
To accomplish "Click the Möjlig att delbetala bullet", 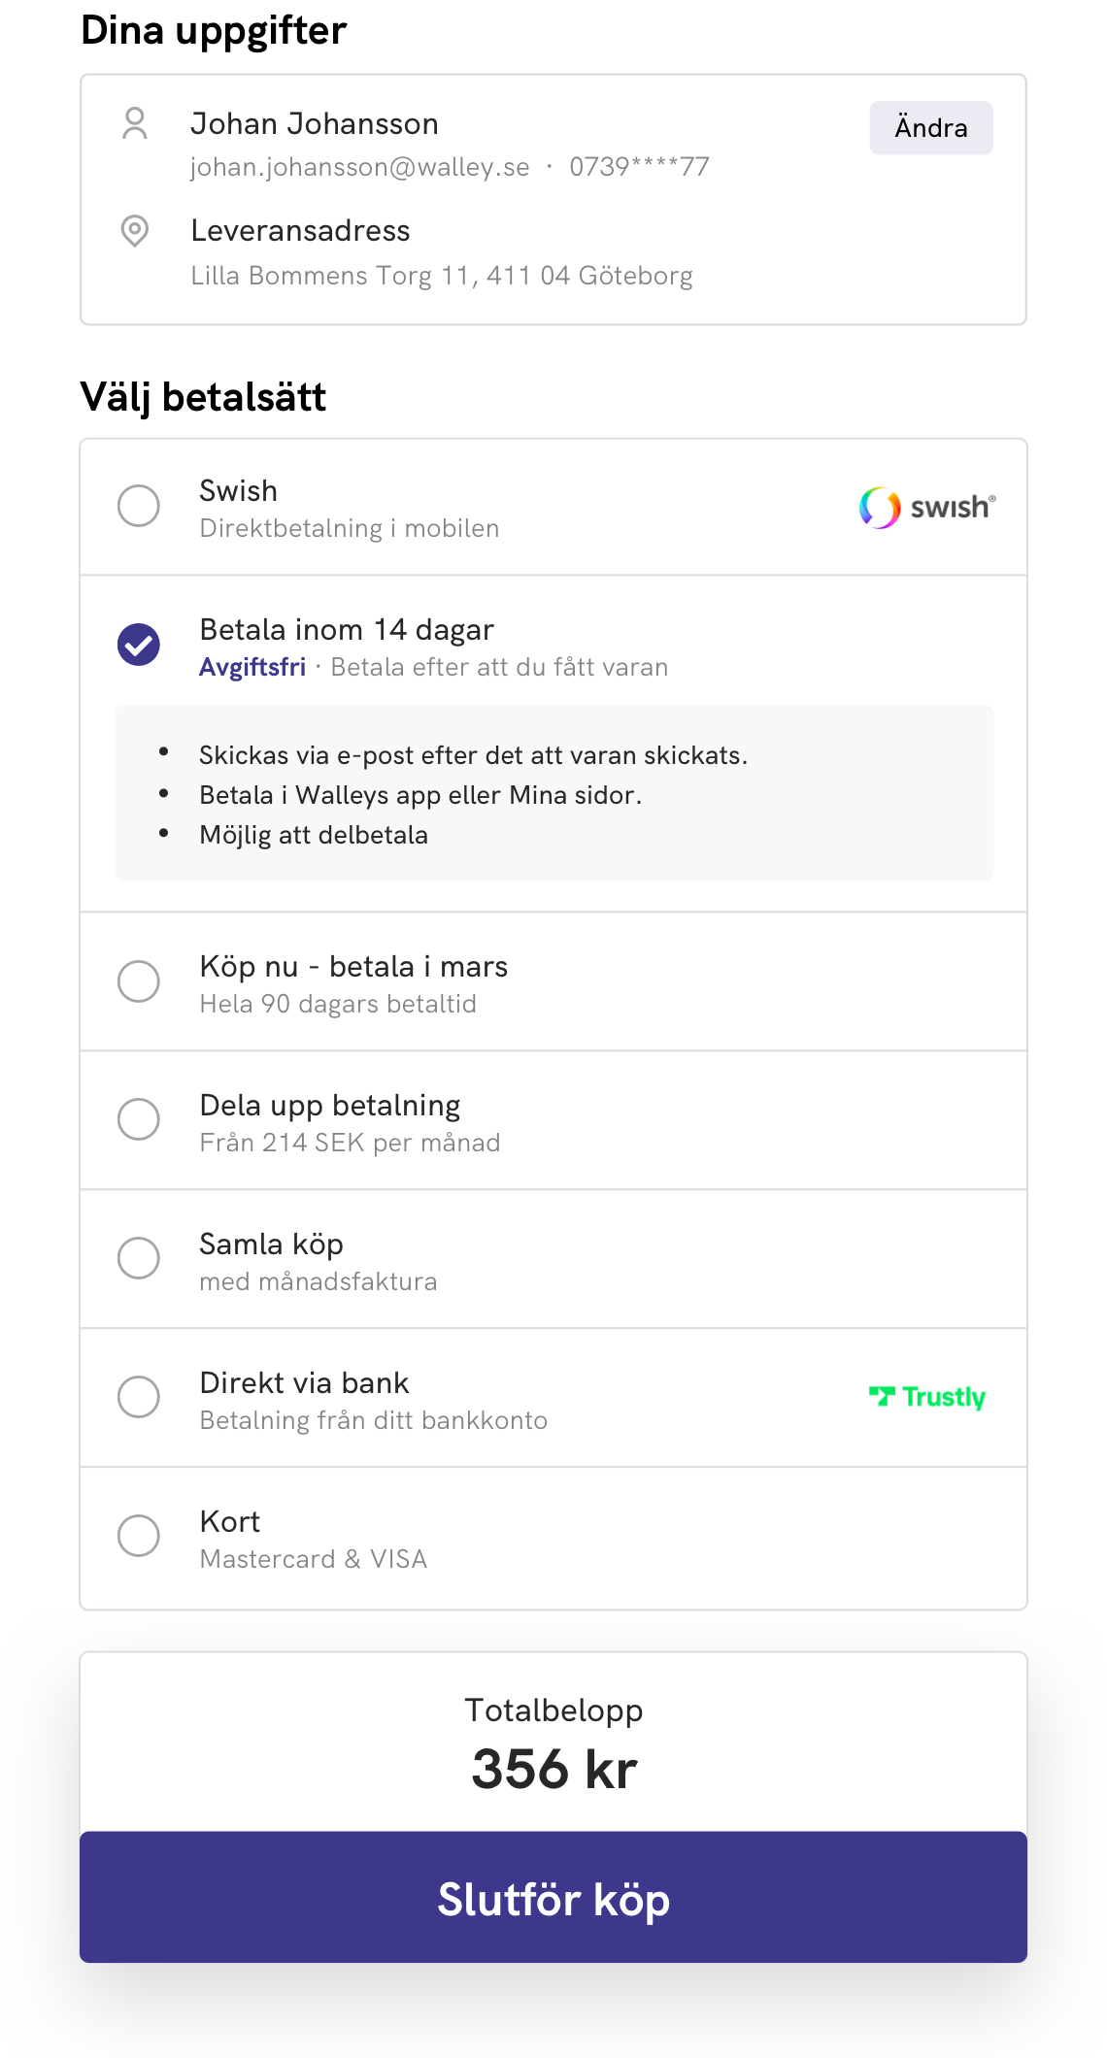I will tap(314, 835).
